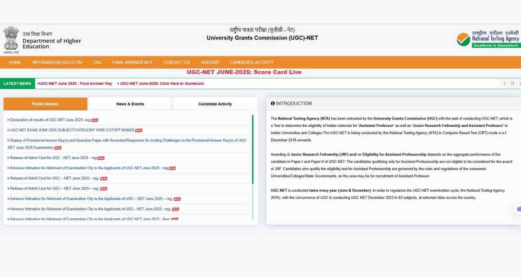
Task: Switch to the Public Notices tab
Action: click(x=45, y=104)
